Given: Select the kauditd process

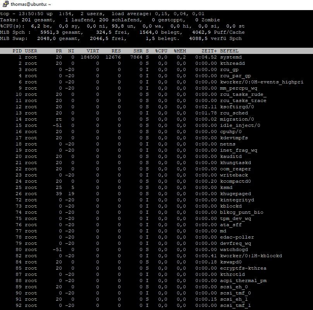Looking at the screenshot, I should point(231,156).
